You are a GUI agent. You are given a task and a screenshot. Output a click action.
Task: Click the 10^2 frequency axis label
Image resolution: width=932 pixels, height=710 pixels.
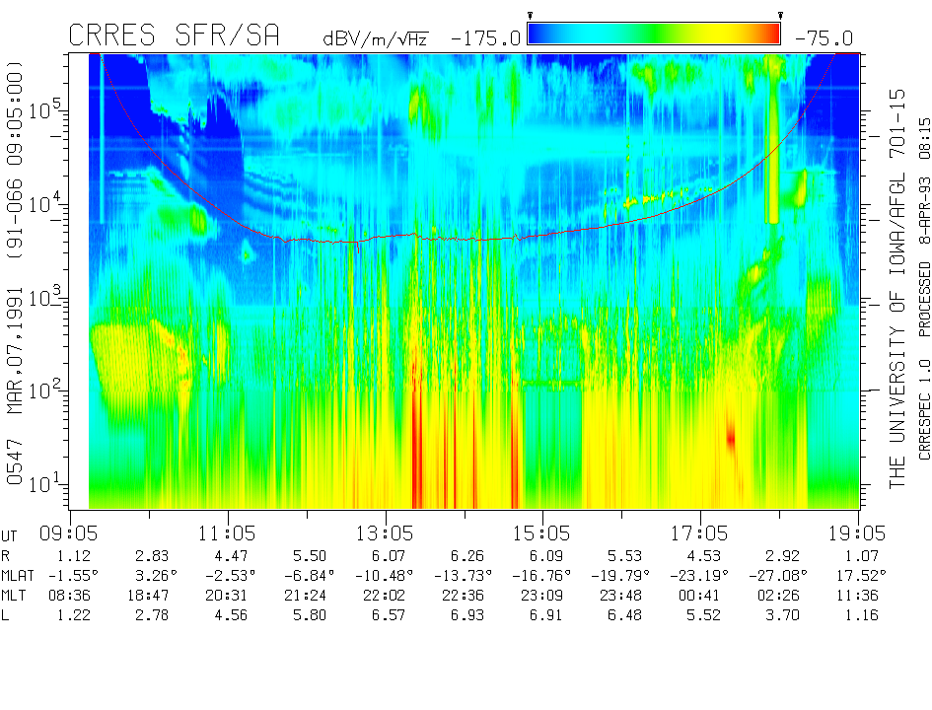point(44,390)
